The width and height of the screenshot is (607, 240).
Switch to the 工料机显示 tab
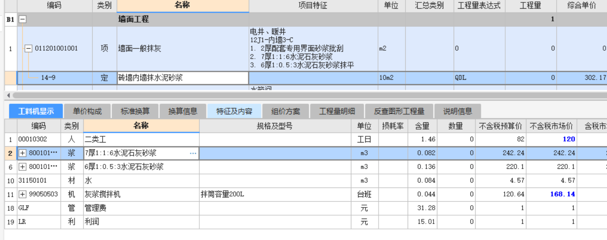coord(36,111)
